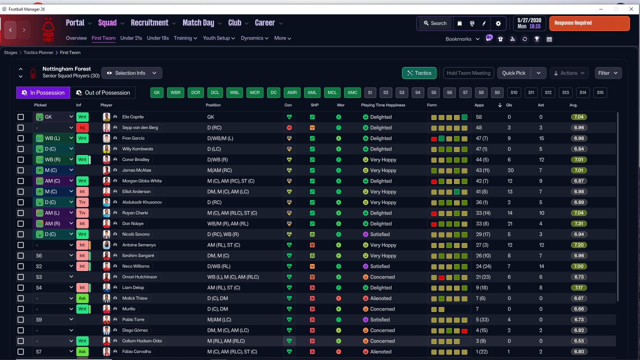This screenshot has width=640, height=360.
Task: Select substitute slot S5
Action: (433, 92)
